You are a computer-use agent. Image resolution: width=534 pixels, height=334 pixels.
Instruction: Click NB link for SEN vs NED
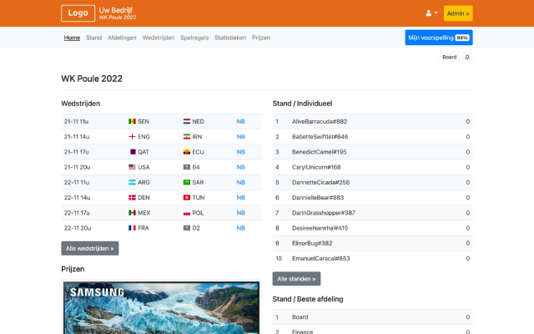(240, 121)
